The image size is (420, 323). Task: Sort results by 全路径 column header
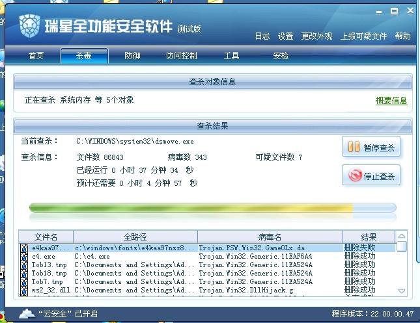135,237
